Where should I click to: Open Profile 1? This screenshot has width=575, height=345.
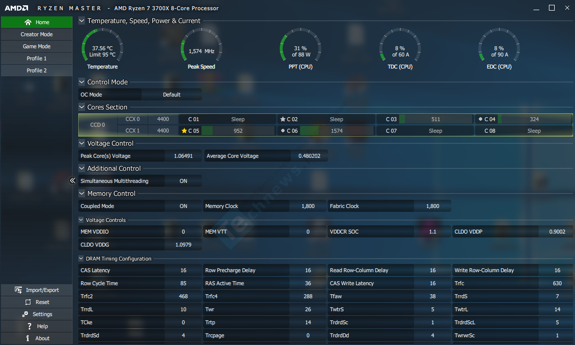[37, 58]
